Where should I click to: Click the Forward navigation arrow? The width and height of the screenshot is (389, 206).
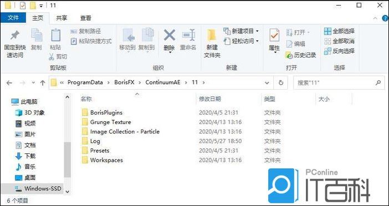pos(23,83)
